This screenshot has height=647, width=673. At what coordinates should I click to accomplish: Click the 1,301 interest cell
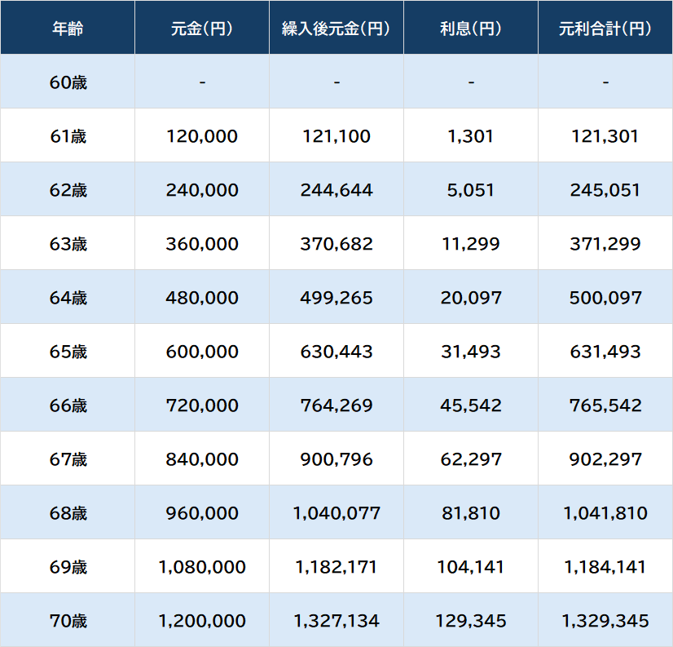click(471, 136)
